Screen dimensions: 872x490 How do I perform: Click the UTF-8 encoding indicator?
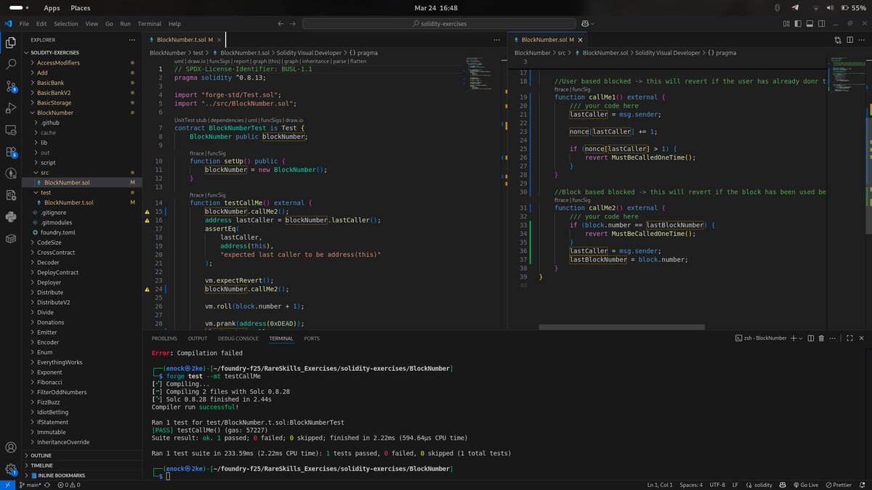717,485
